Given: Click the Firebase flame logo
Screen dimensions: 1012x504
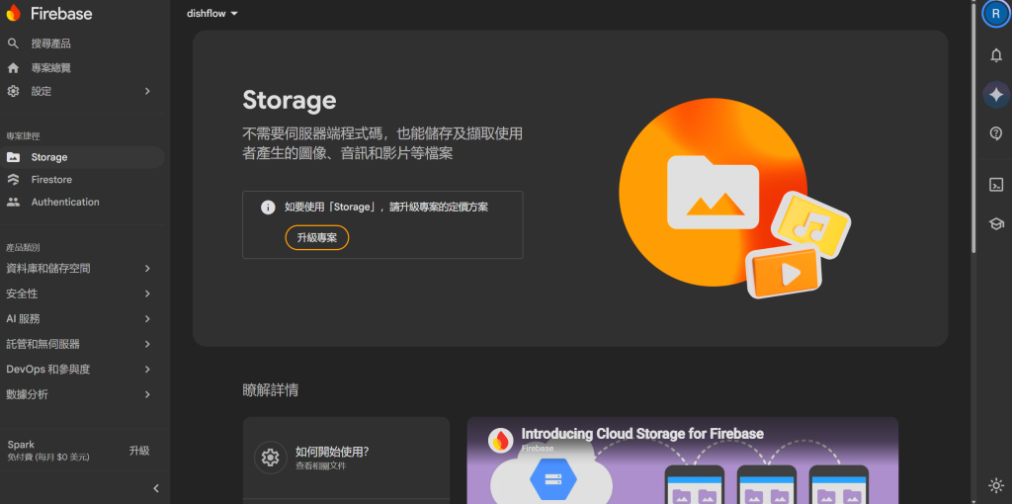Looking at the screenshot, I should coord(14,13).
